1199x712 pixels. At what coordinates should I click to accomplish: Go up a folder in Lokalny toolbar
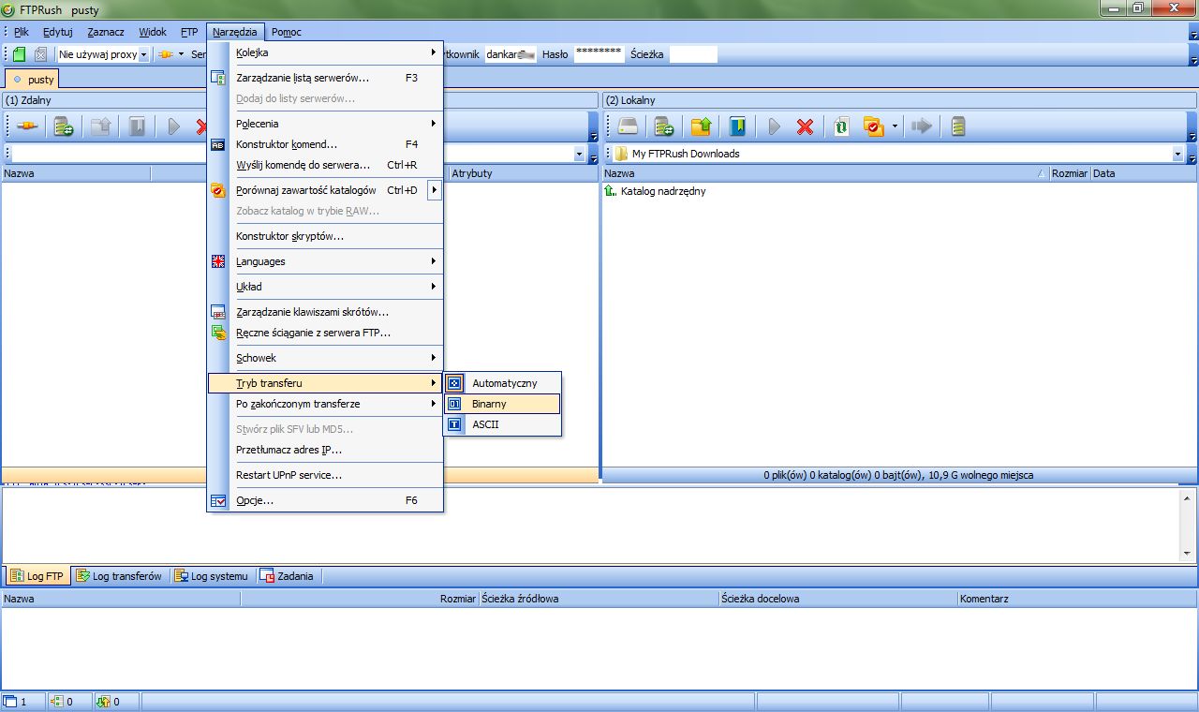(x=701, y=126)
